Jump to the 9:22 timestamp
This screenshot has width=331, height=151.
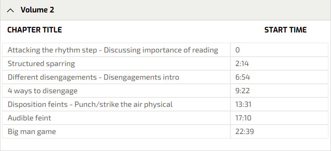242,91
